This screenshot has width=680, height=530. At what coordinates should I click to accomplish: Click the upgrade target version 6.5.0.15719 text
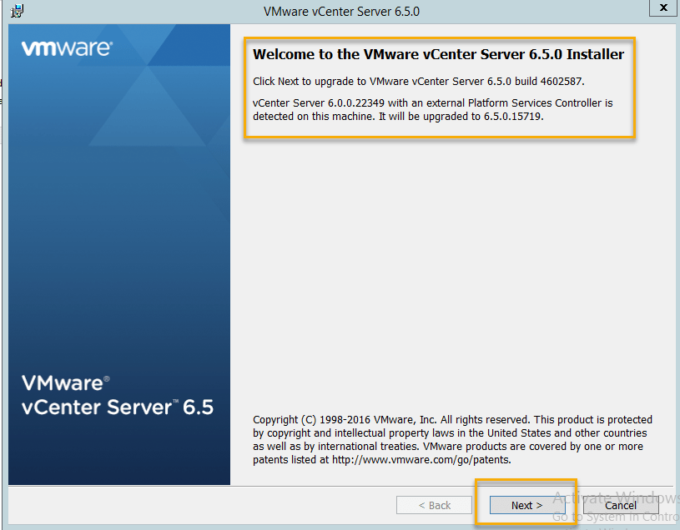pyautogui.click(x=513, y=117)
